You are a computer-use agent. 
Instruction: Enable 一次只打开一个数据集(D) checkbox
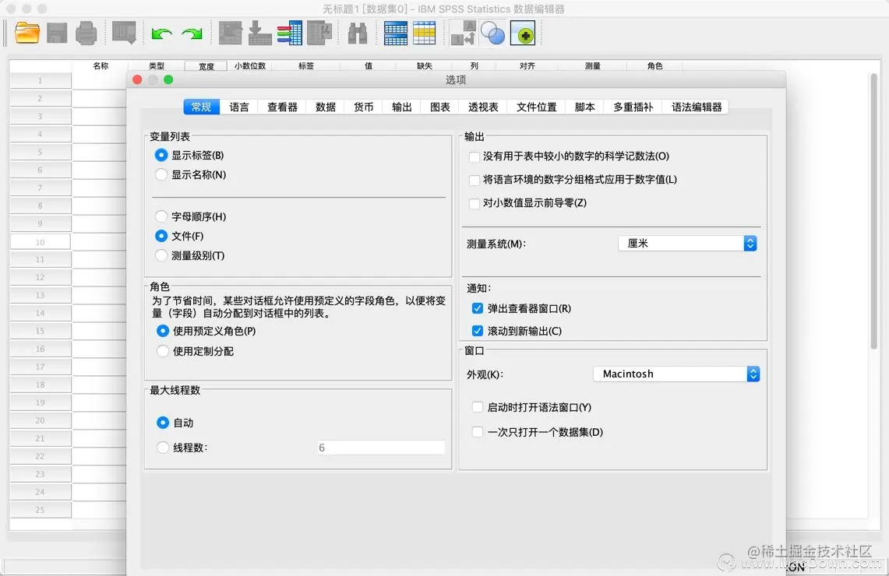click(x=478, y=432)
